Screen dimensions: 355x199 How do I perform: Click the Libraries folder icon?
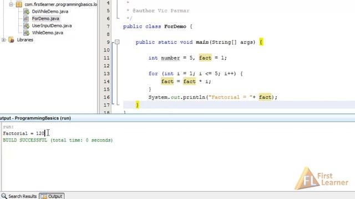[x=11, y=40]
